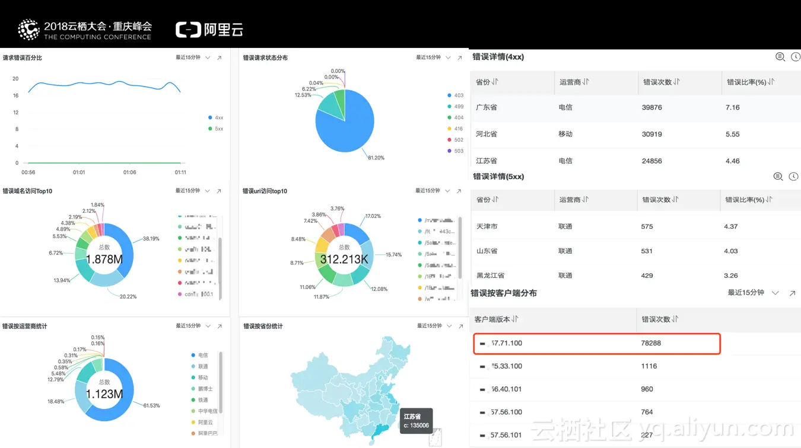801x448 pixels.
Task: Select 联通 in carrier chart legend
Action: point(199,366)
